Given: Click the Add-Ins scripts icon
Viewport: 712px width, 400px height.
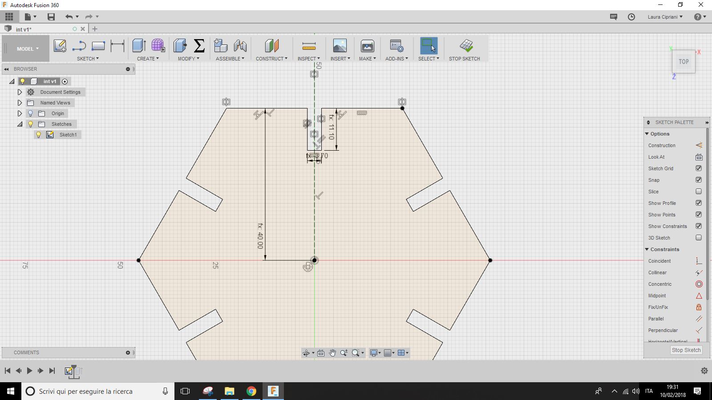Looking at the screenshot, I should [396, 45].
